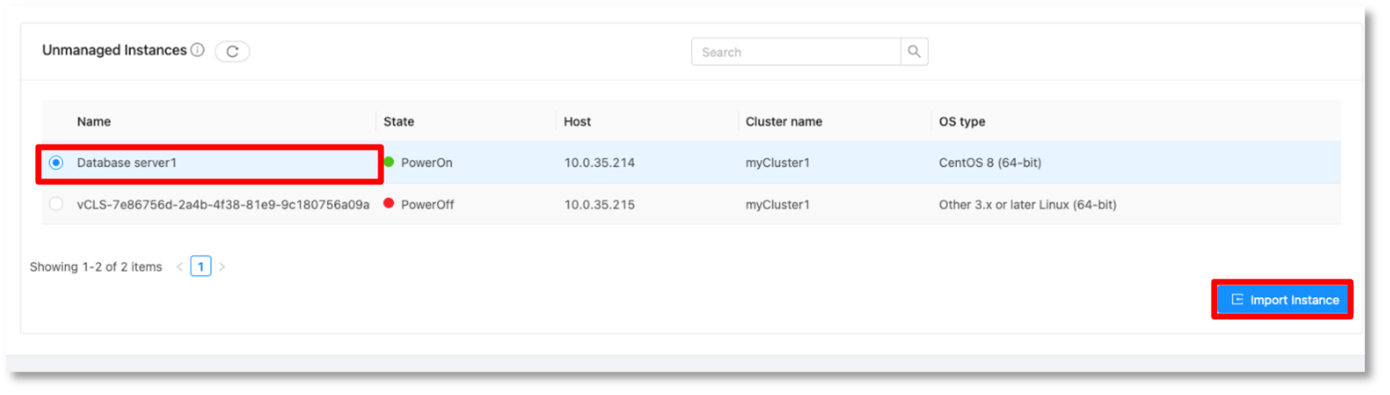Click inside the Search input field
Viewport: 1390px width, 395px height.
pyautogui.click(x=781, y=51)
